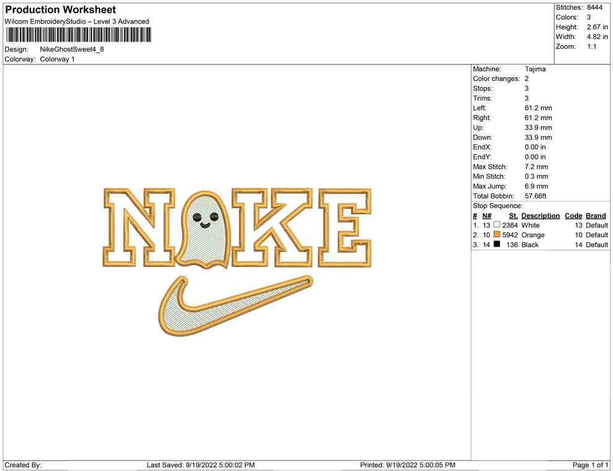Click 'Wilcom EmbroideryStudio – Level 3 Advanced' text

(x=77, y=22)
